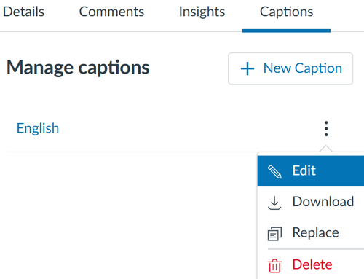The height and width of the screenshot is (279, 364).
Task: Select Delete in the caption options
Action: pyautogui.click(x=311, y=264)
